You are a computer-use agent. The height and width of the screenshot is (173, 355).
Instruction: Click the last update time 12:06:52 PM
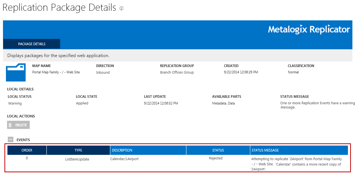pyautogui.click(x=161, y=103)
